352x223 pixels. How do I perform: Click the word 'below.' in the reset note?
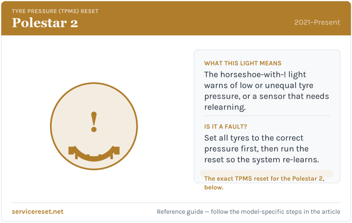[x=214, y=187]
